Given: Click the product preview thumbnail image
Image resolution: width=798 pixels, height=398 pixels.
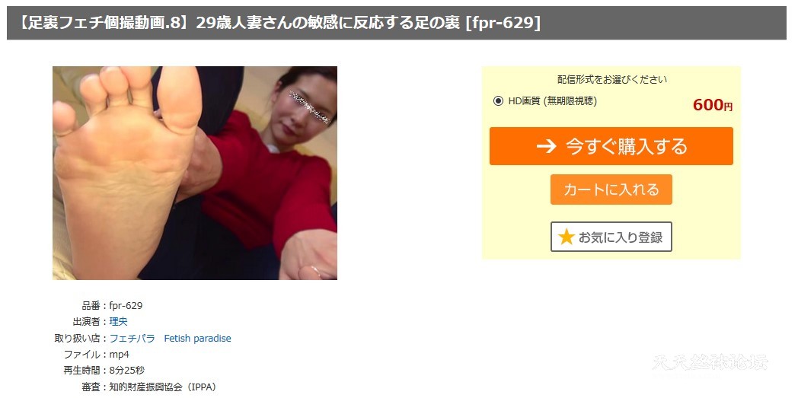Looking at the screenshot, I should coord(195,173).
